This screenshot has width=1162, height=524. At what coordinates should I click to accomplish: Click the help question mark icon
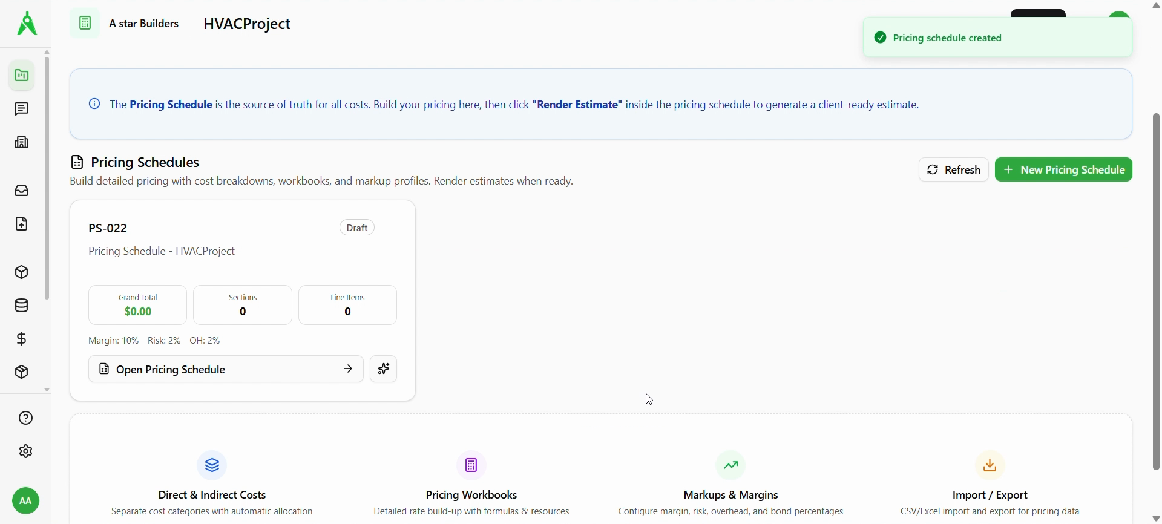pyautogui.click(x=25, y=418)
